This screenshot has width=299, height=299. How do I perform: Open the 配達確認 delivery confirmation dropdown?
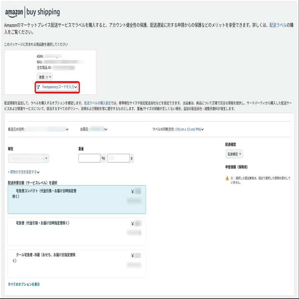coord(234,154)
